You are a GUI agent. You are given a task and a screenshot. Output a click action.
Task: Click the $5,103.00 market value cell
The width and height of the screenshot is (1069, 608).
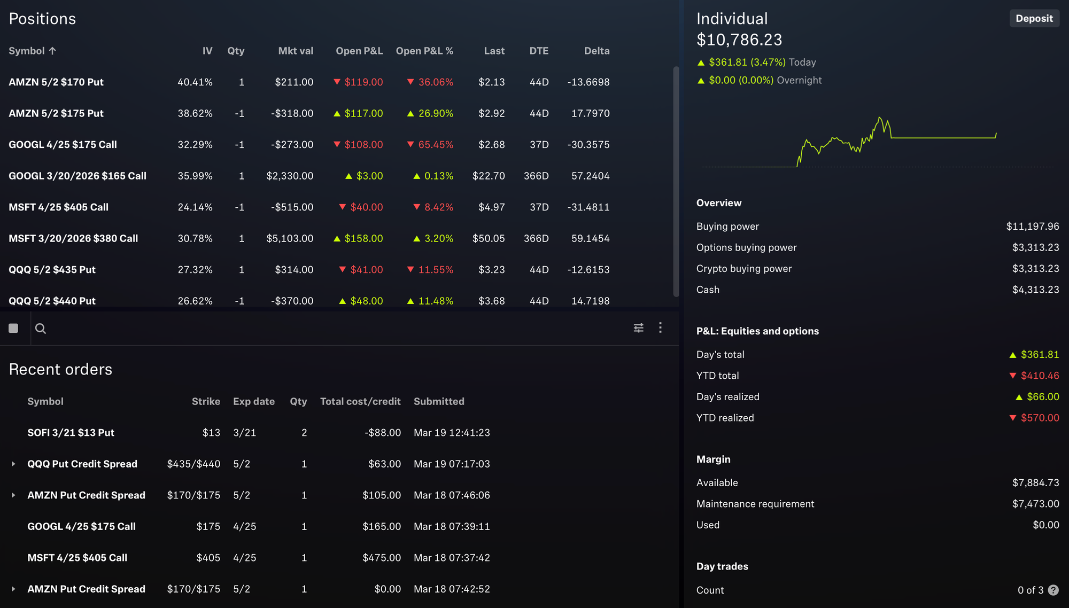[290, 238]
